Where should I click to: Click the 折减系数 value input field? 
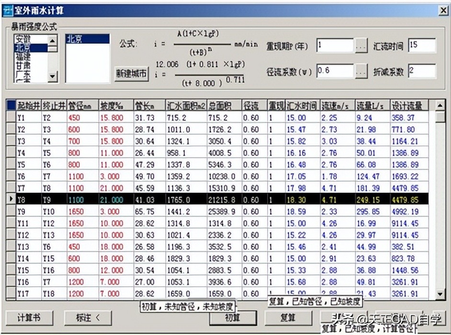click(421, 71)
